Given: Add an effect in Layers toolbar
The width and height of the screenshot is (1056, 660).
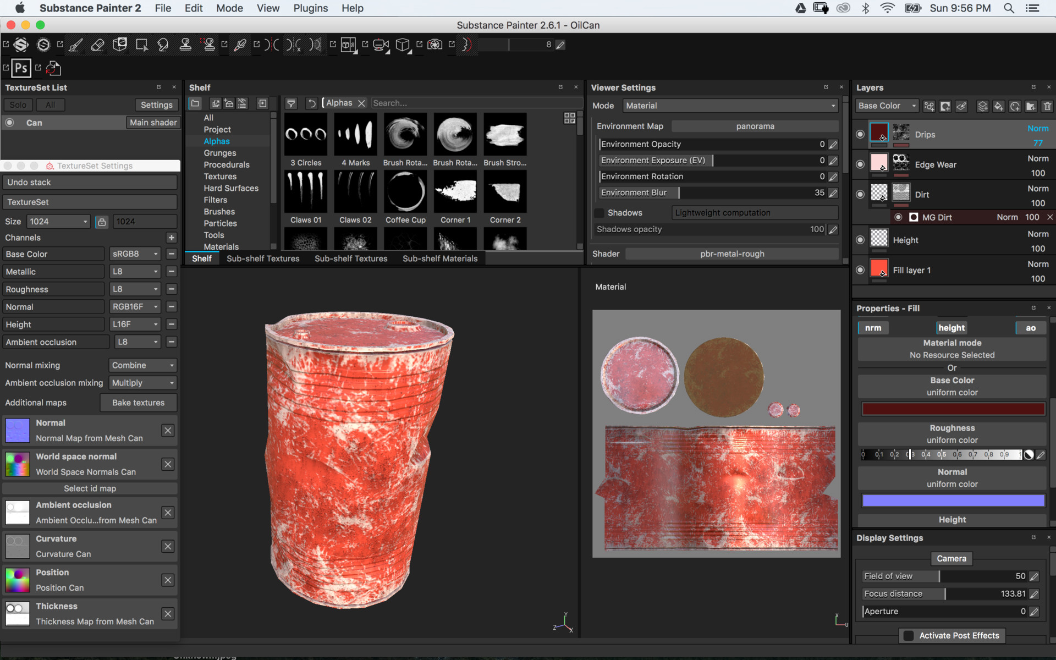Looking at the screenshot, I should pos(929,106).
